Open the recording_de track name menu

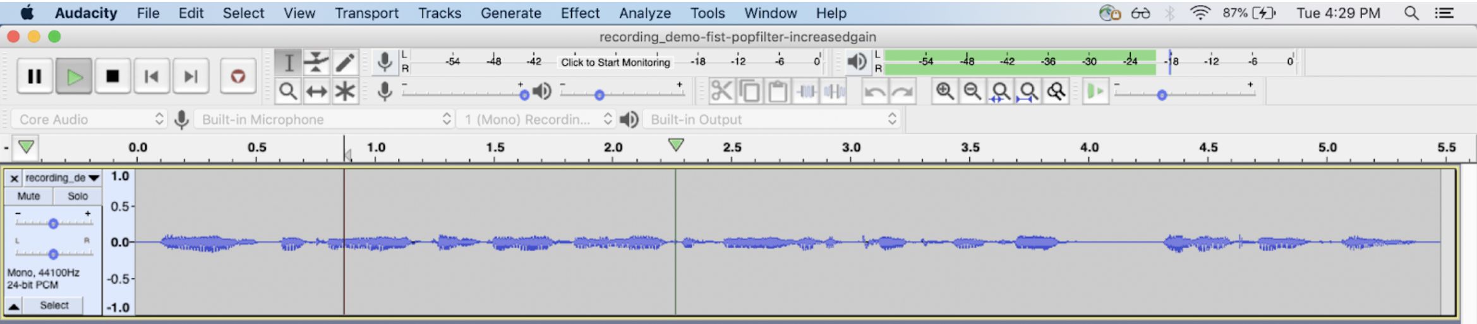[62, 178]
